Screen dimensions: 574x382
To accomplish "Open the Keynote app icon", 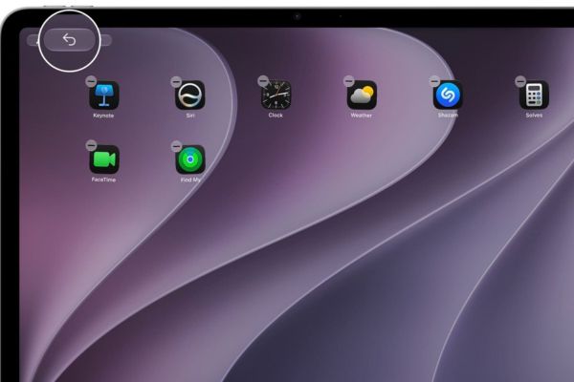I will 104,95.
